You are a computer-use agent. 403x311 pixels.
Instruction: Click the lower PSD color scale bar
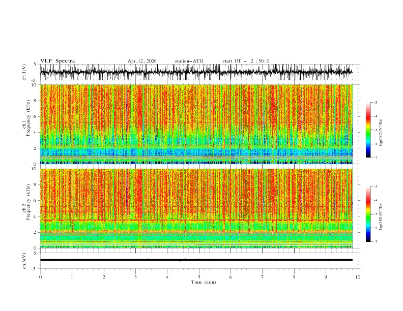[368, 214]
